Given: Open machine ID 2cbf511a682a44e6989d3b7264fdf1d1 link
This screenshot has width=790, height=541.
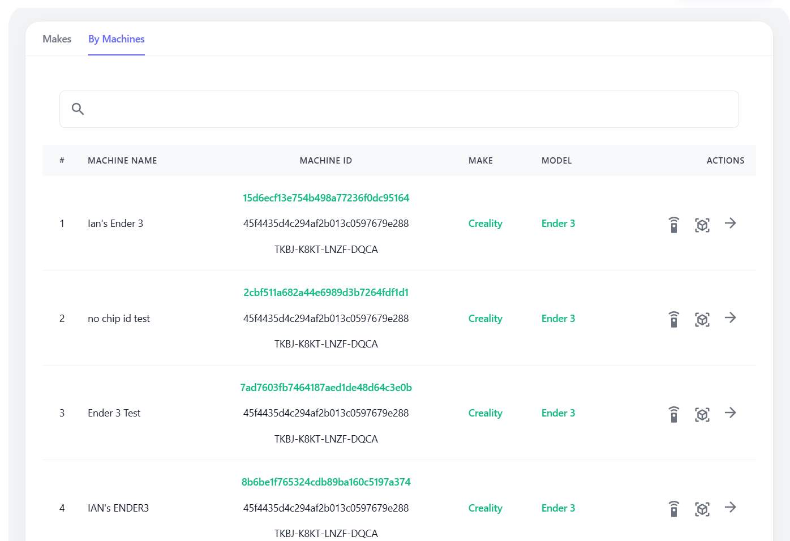Looking at the screenshot, I should click(x=326, y=293).
